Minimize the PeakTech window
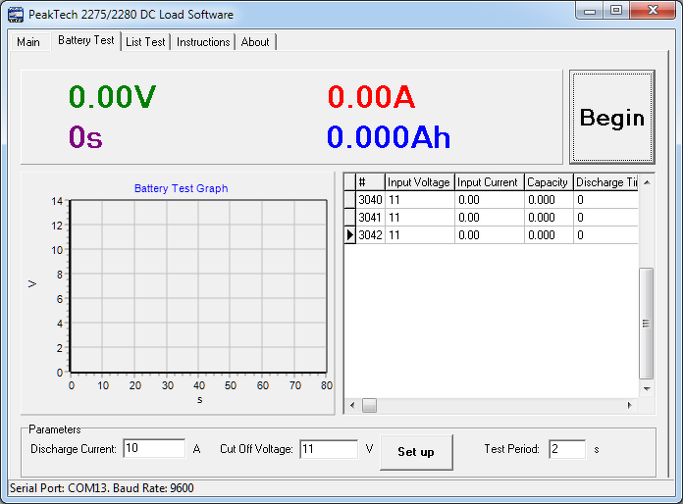 (590, 11)
